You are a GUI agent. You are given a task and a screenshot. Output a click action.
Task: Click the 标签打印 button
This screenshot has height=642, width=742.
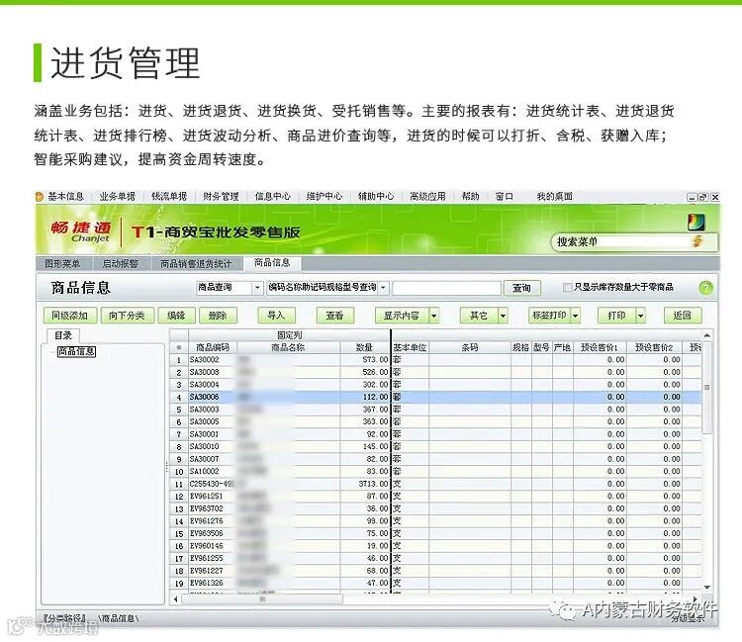coord(549,316)
